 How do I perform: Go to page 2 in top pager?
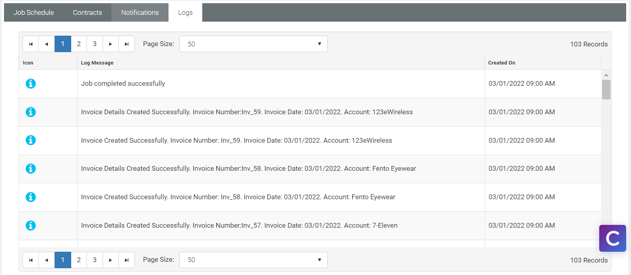[79, 44]
